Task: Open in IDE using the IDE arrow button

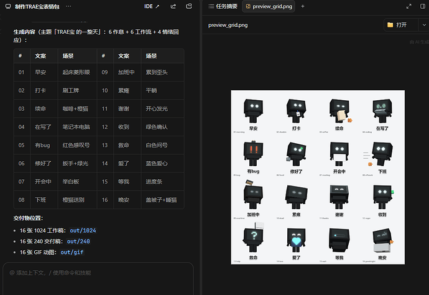Action: [152, 6]
